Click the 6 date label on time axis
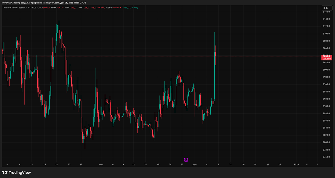The image size is (335, 178). (113, 165)
